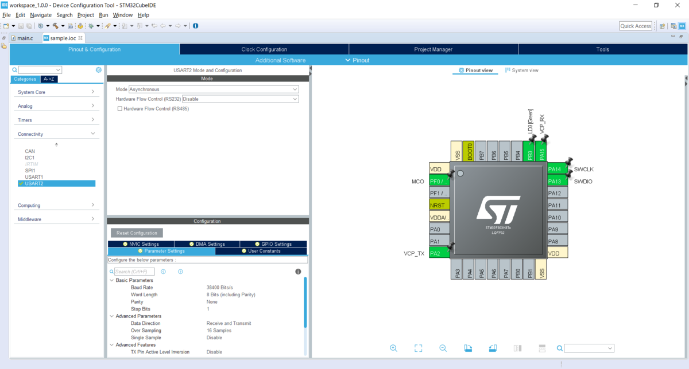This screenshot has width=689, height=369.
Task: Open the Tools tab
Action: coord(602,49)
